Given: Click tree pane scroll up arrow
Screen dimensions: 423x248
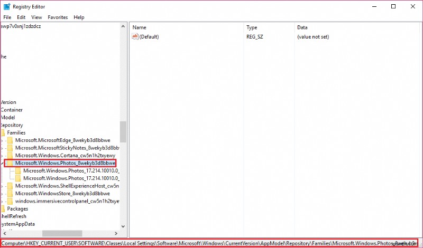Looking at the screenshot, I should [x=123, y=26].
